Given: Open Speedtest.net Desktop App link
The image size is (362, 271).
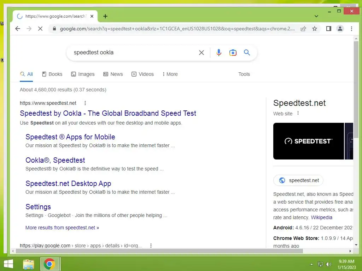Looking at the screenshot, I should pos(68,183).
